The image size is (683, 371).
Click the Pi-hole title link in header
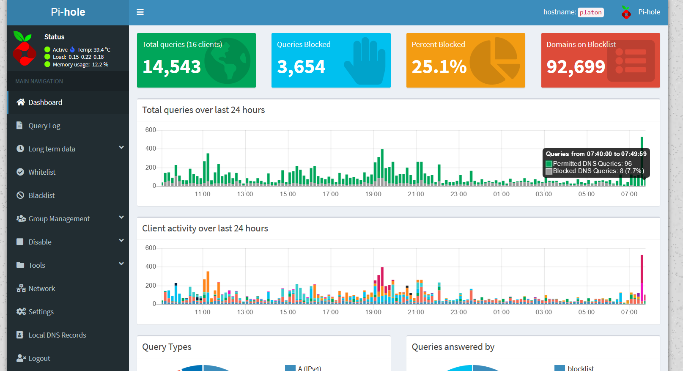point(68,12)
